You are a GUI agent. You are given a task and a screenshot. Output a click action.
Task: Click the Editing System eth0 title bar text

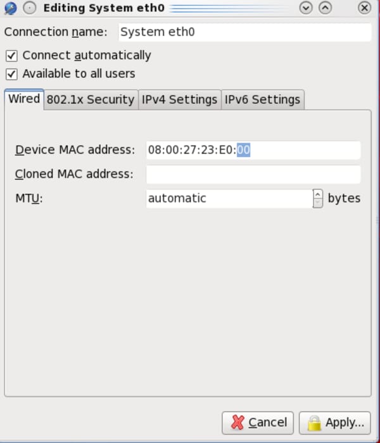coord(104,8)
